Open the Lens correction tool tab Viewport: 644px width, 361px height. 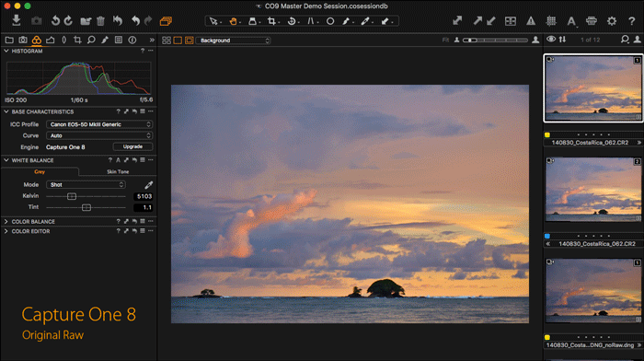pyautogui.click(x=63, y=40)
